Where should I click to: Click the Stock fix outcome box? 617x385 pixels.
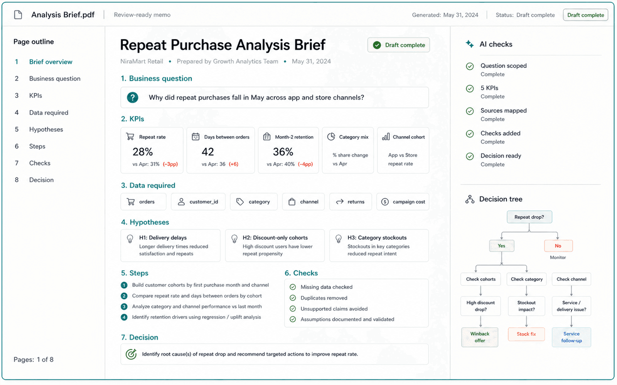(x=526, y=334)
